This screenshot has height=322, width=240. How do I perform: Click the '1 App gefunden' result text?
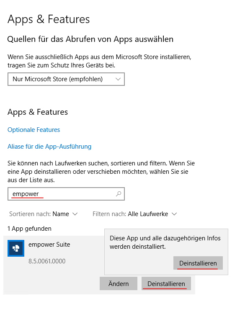[x=29, y=229]
